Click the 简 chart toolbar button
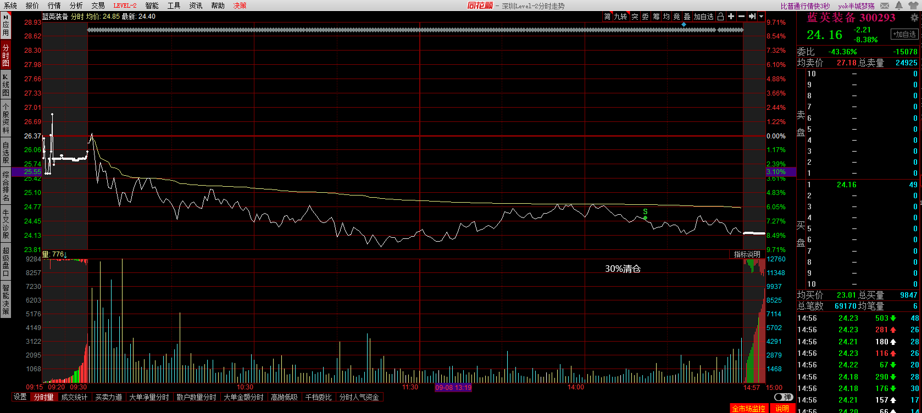Image resolution: width=922 pixels, height=413 pixels. click(x=608, y=16)
